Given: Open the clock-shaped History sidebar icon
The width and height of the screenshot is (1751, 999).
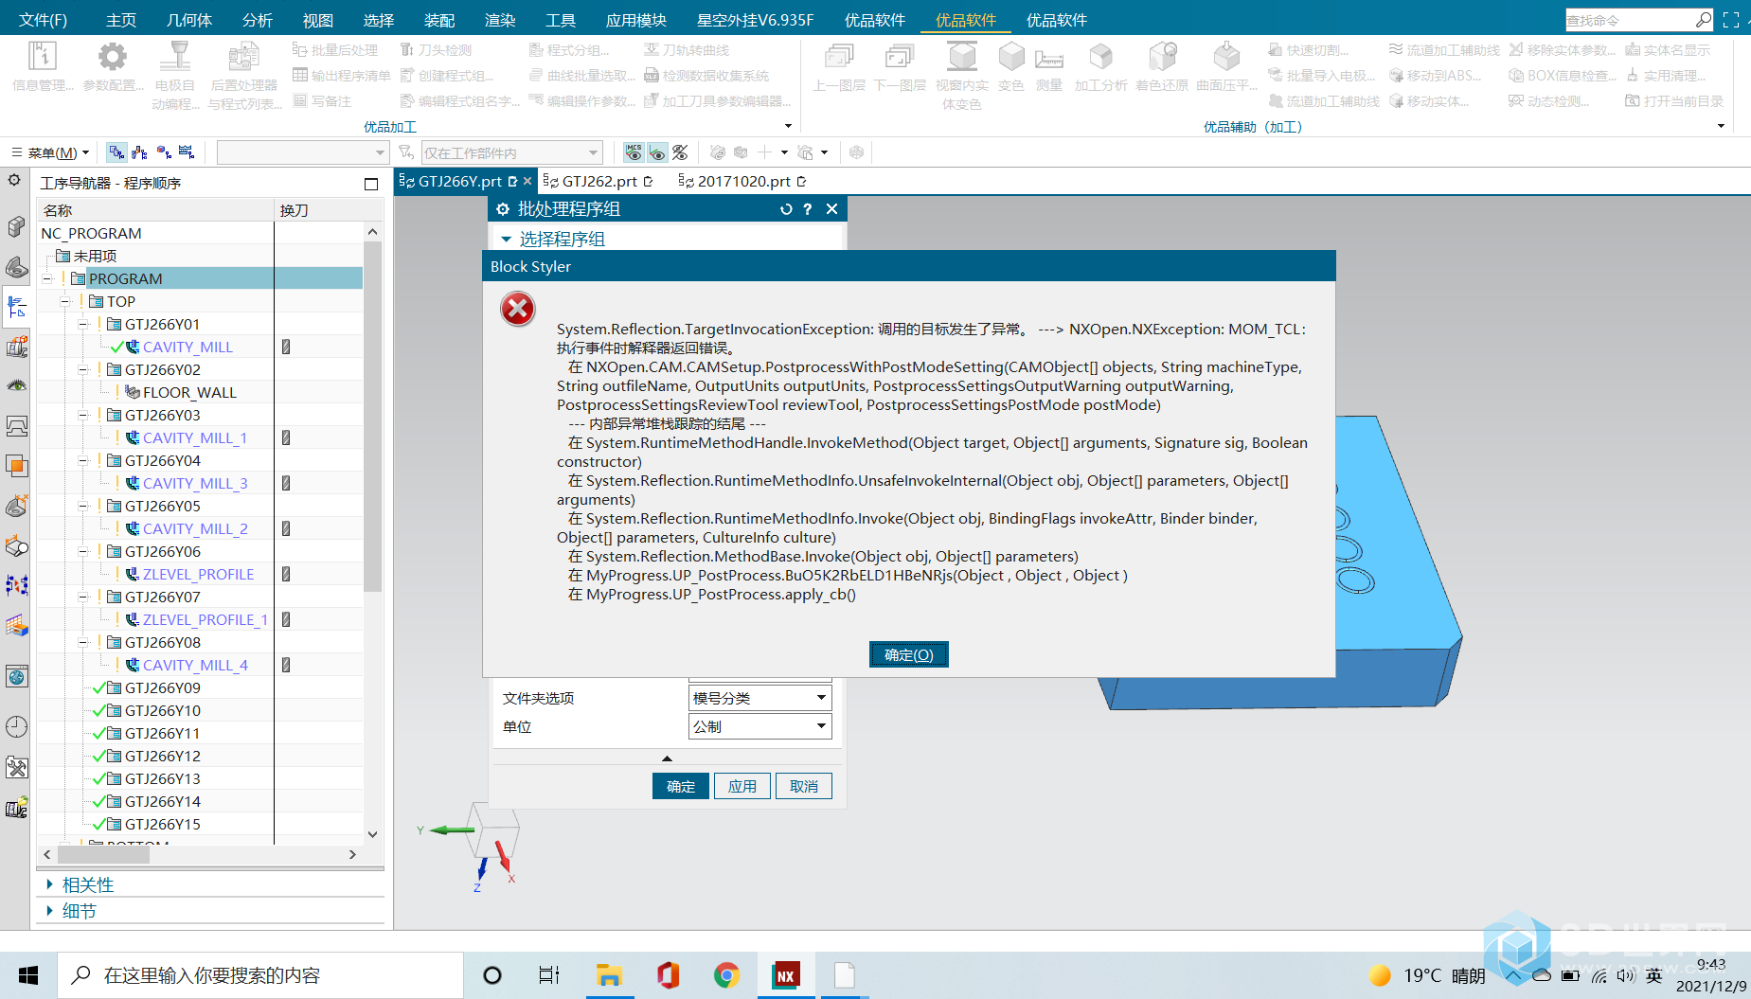Looking at the screenshot, I should click(x=17, y=727).
